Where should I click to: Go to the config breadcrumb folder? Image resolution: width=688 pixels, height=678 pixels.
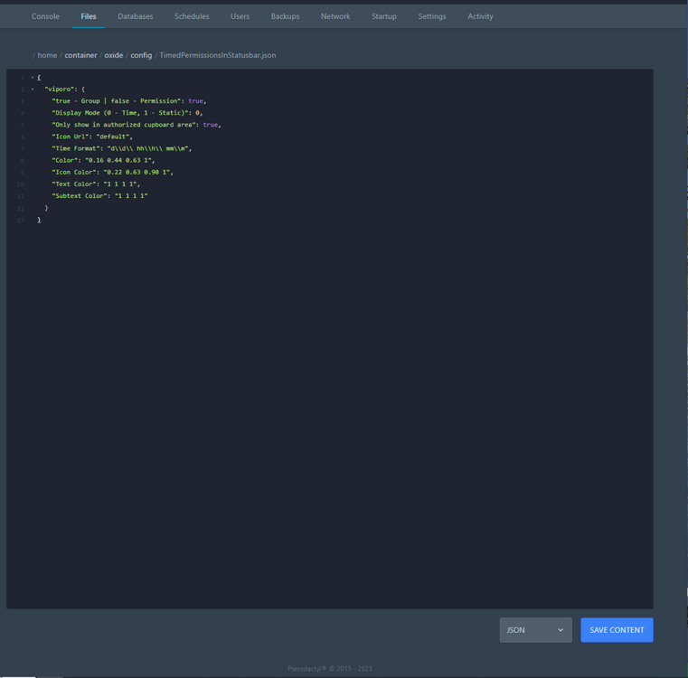[x=141, y=55]
